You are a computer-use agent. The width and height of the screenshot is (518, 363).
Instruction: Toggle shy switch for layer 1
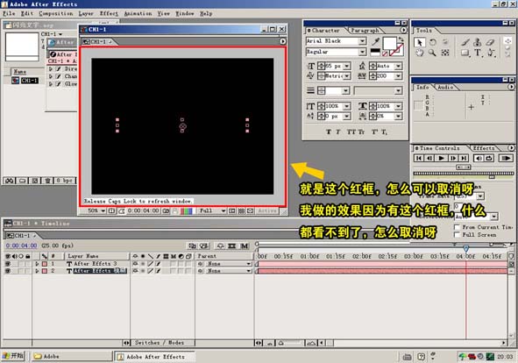coord(135,264)
